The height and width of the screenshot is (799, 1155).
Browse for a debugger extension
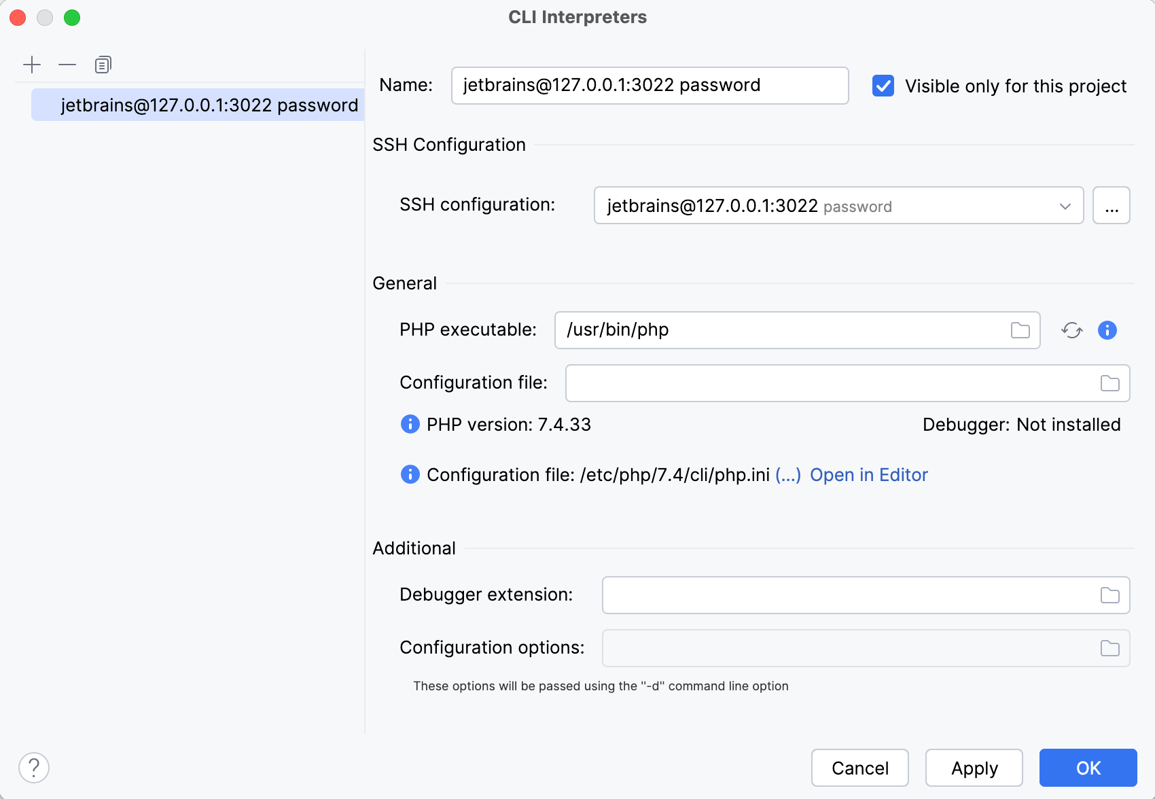(x=1109, y=594)
